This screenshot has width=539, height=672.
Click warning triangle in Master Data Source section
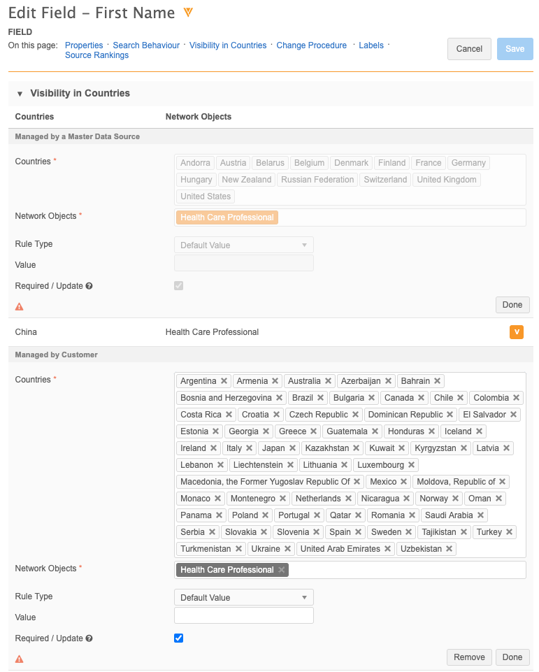[20, 306]
